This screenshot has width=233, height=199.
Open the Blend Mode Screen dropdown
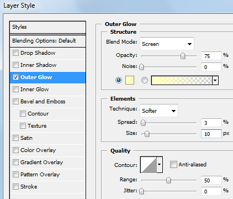pos(167,44)
